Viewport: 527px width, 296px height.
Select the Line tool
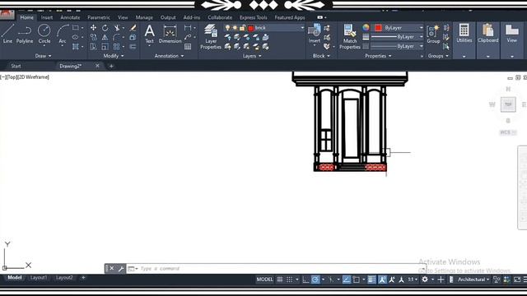7,34
